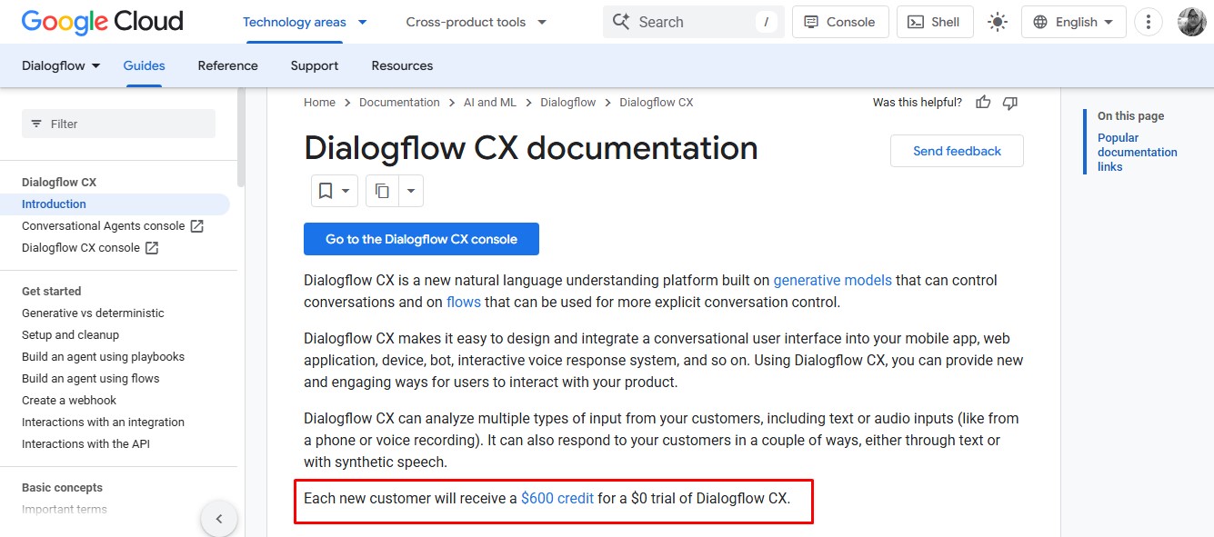
Task: Open the Technology areas dropdown
Action: point(305,22)
